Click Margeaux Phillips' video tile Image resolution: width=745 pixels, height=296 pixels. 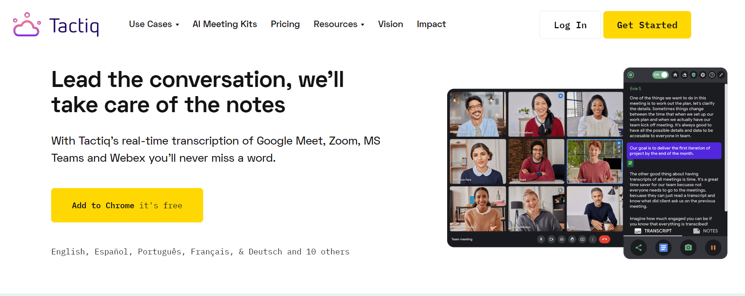(x=478, y=208)
